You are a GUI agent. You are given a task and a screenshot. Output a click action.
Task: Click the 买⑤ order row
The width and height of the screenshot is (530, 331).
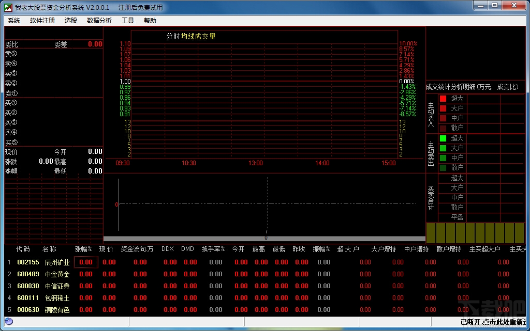54,142
